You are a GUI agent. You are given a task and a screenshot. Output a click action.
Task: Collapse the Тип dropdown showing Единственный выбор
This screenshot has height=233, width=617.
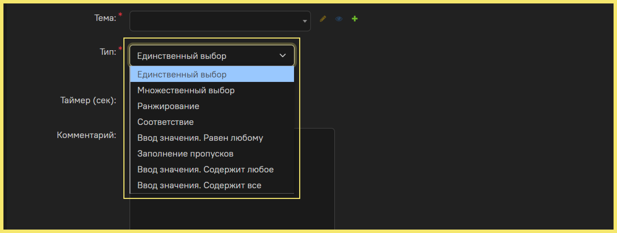tap(212, 55)
